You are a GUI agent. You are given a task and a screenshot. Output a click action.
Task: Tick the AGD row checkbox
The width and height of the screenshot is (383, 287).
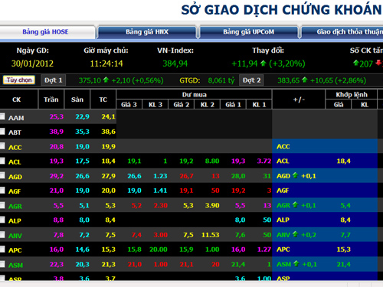(x=2, y=175)
